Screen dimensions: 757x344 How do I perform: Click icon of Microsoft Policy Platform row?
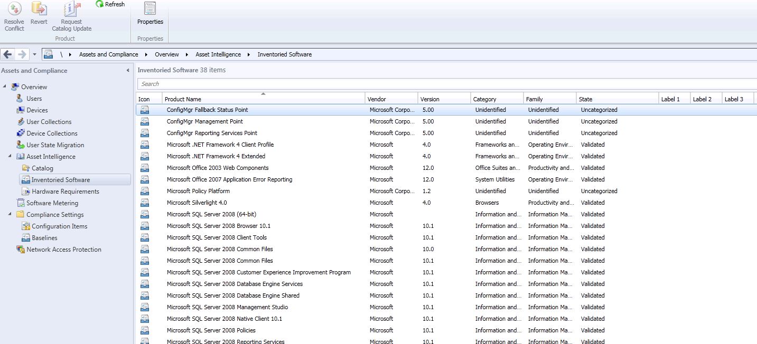coord(145,191)
